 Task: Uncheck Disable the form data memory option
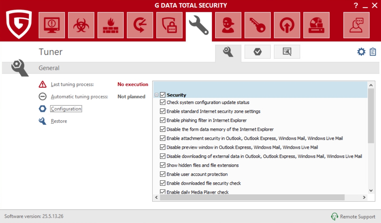pyautogui.click(x=163, y=129)
